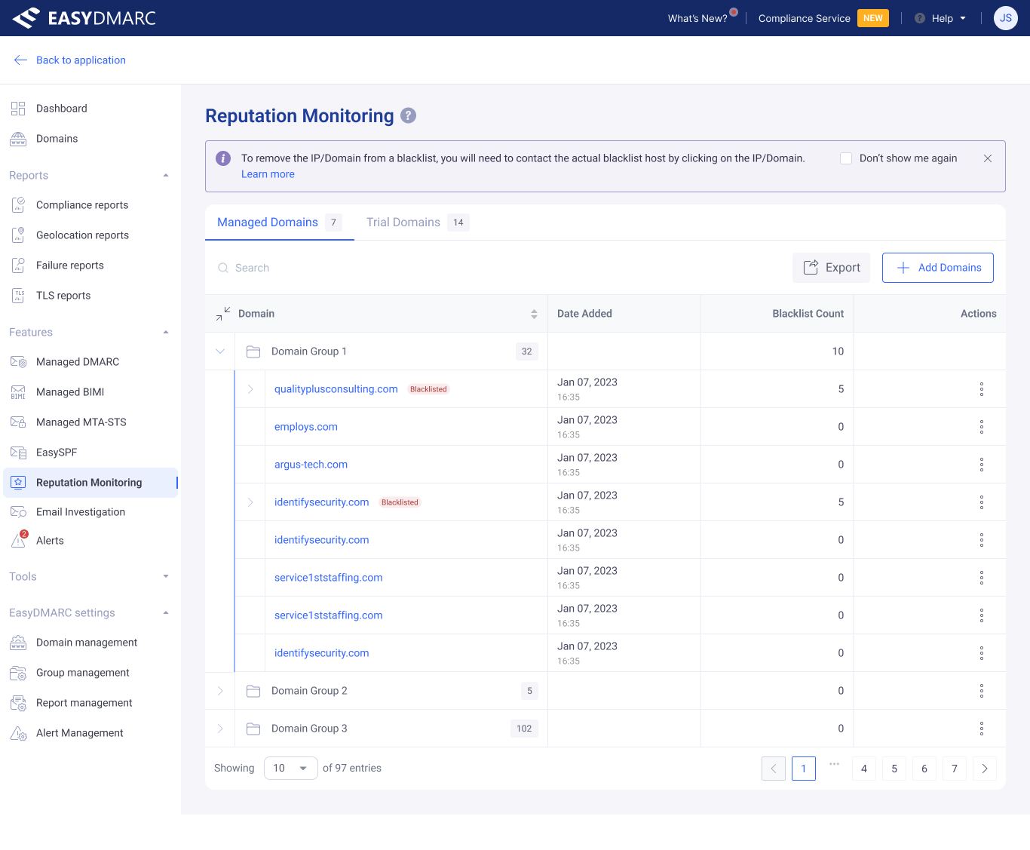Expand qualityplusconsulting.com row

pyautogui.click(x=250, y=389)
